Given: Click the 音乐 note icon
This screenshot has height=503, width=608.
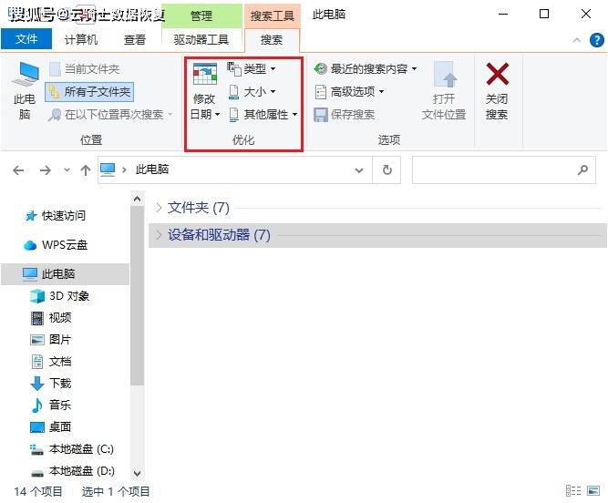Looking at the screenshot, I should click(x=36, y=405).
